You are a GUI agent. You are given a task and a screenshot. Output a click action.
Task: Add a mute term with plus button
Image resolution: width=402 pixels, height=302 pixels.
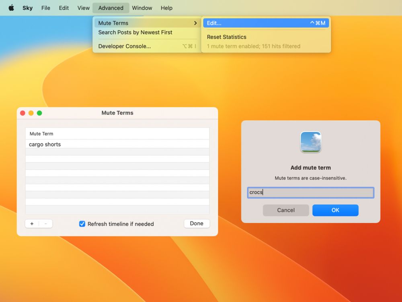tap(32, 223)
